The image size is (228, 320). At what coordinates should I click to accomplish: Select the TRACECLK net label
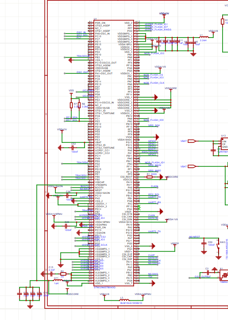83,56
